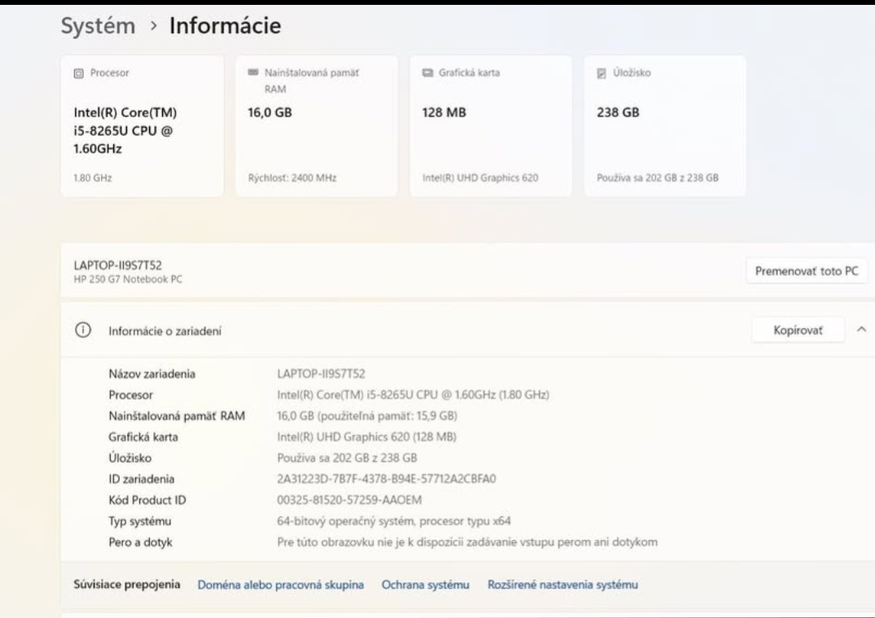Click the Informácie page title

click(x=225, y=26)
